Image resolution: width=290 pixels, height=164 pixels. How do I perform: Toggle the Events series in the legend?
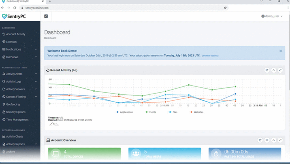coord(151,112)
